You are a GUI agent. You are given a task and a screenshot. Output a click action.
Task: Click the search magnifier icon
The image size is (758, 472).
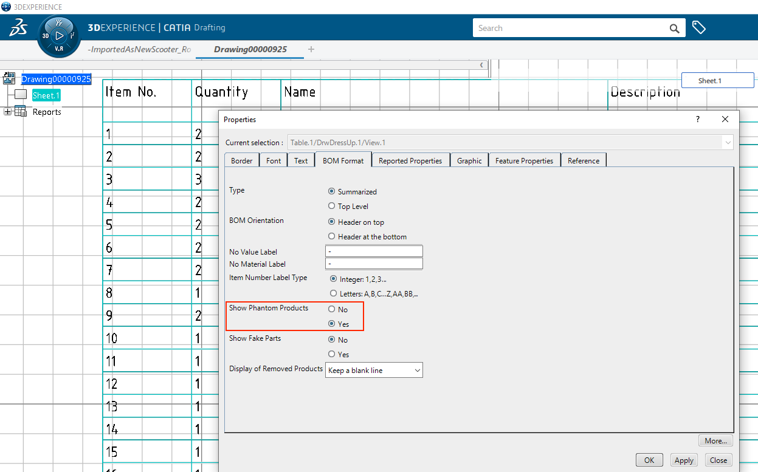(x=674, y=28)
